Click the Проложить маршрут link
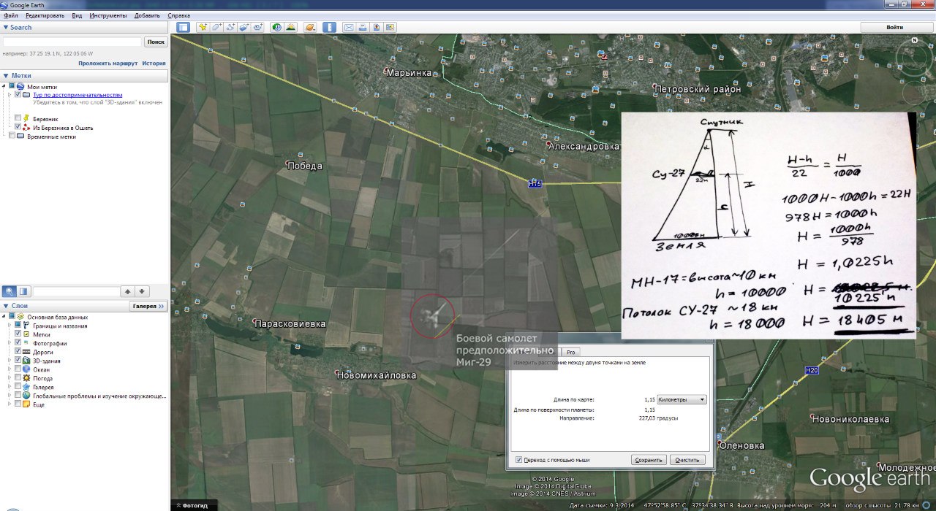This screenshot has height=511, width=936. coord(108,64)
